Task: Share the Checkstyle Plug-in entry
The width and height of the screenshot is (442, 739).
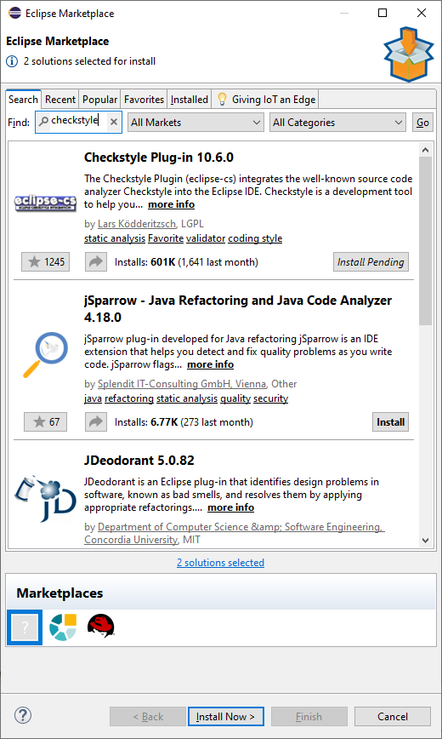Action: (96, 262)
